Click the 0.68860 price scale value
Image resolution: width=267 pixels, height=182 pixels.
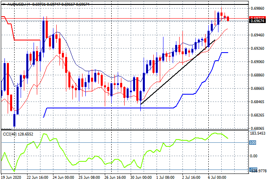coord(257,75)
